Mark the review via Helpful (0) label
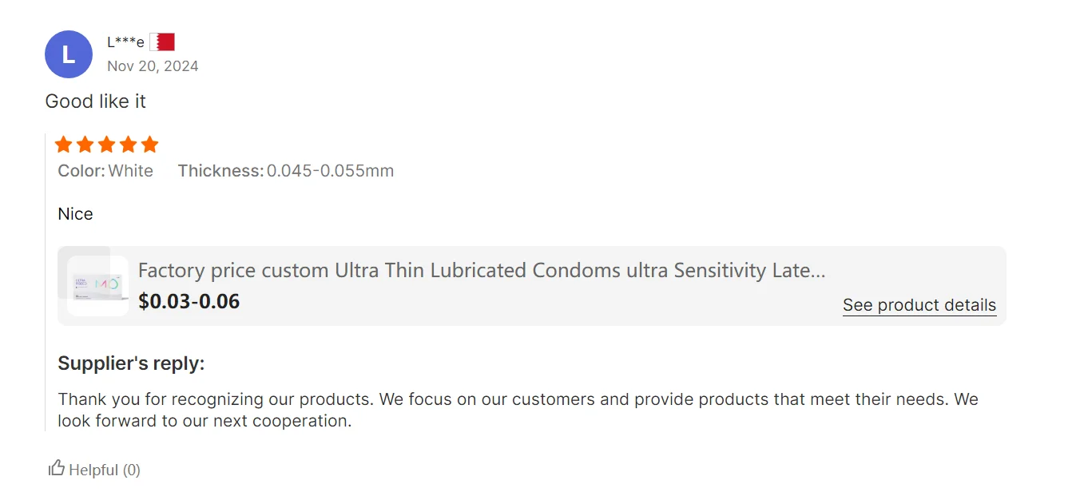The width and height of the screenshot is (1080, 504). click(x=105, y=470)
